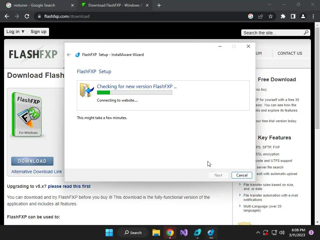Open the CONTACT US menu item
The height and width of the screenshot is (240, 320).
coord(290,53)
